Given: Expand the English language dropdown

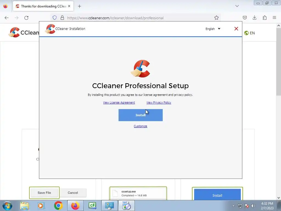Looking at the screenshot, I should (213, 29).
